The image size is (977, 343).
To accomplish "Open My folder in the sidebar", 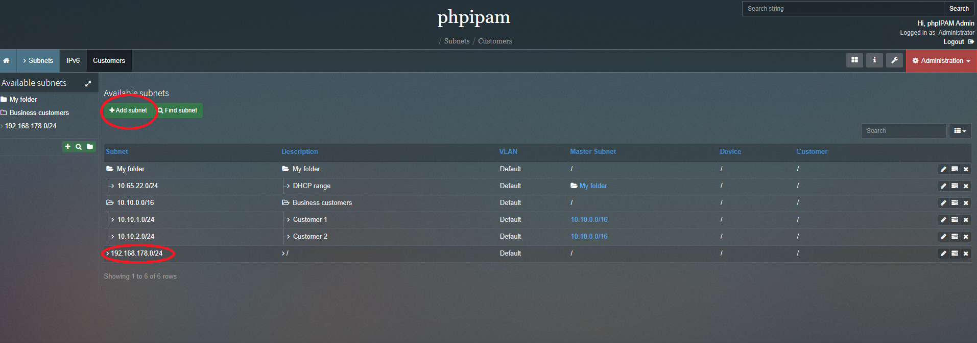I will [23, 100].
